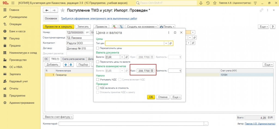Select Основное page tab

pyautogui.click(x=51, y=19)
